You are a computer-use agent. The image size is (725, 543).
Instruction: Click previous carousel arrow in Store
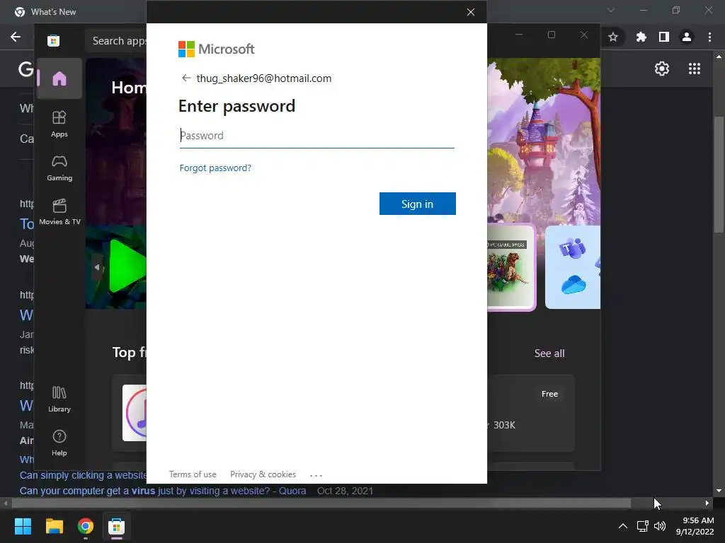(97, 267)
